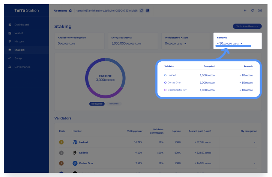The width and height of the screenshot is (272, 177).
Task: Click DokiaCapital-ION circle marker in popup
Action: coord(165,90)
